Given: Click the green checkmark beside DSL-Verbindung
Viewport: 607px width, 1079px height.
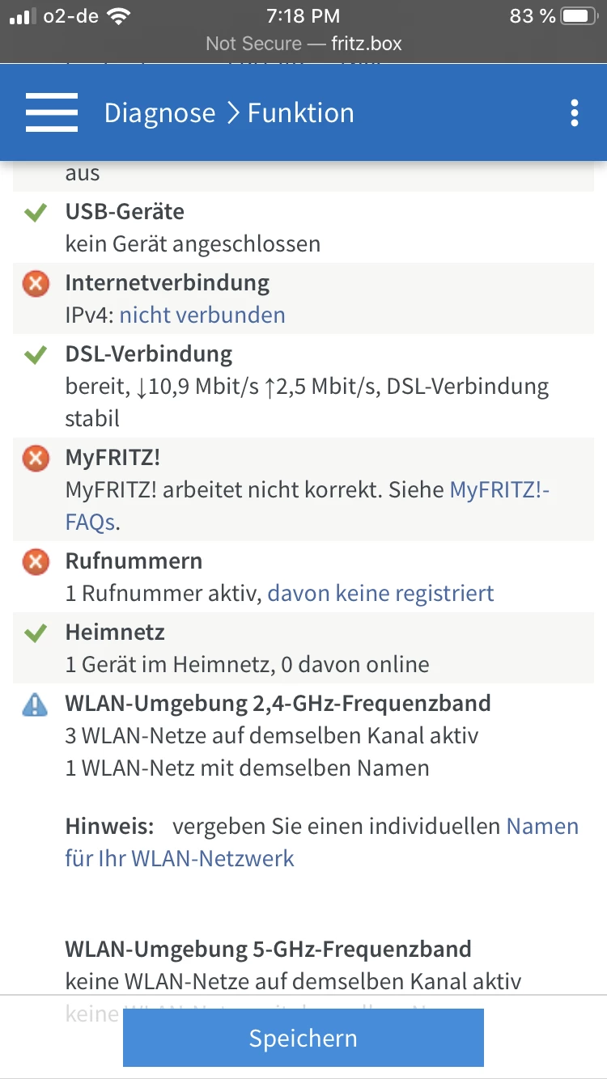Looking at the screenshot, I should point(35,355).
